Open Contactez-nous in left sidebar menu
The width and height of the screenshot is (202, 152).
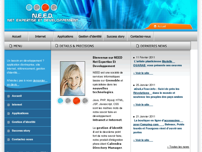[28, 139]
